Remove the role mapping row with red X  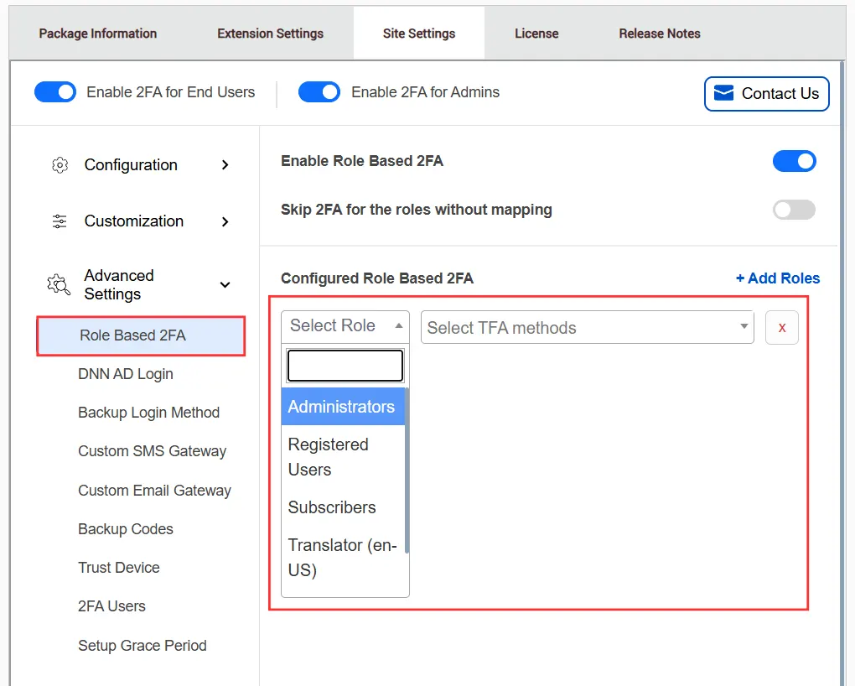pos(781,327)
